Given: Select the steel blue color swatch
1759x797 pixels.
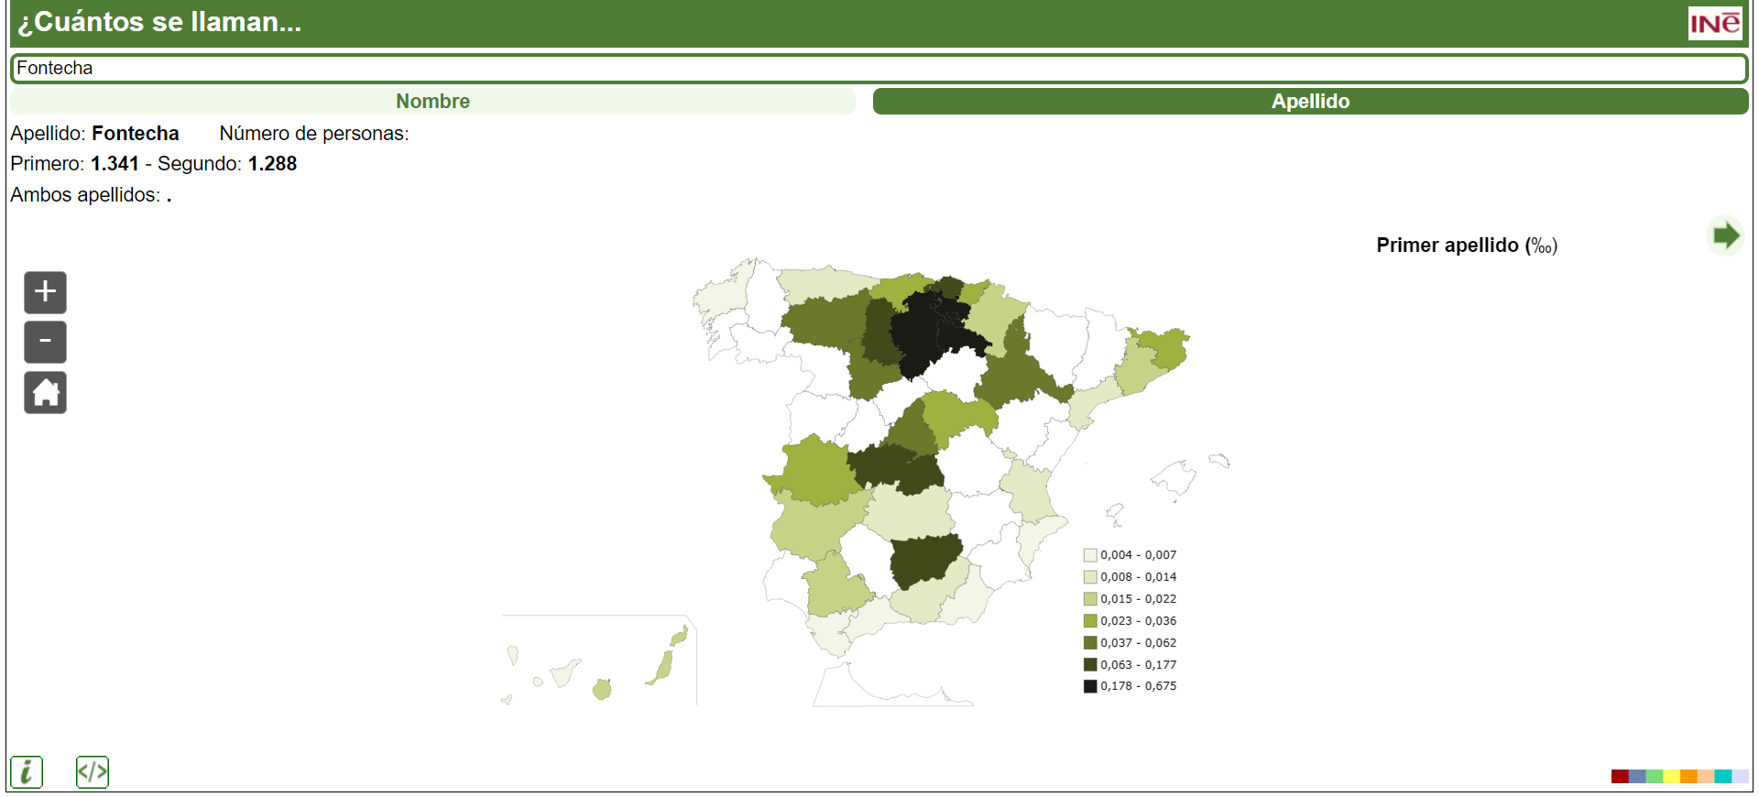Looking at the screenshot, I should (1637, 776).
